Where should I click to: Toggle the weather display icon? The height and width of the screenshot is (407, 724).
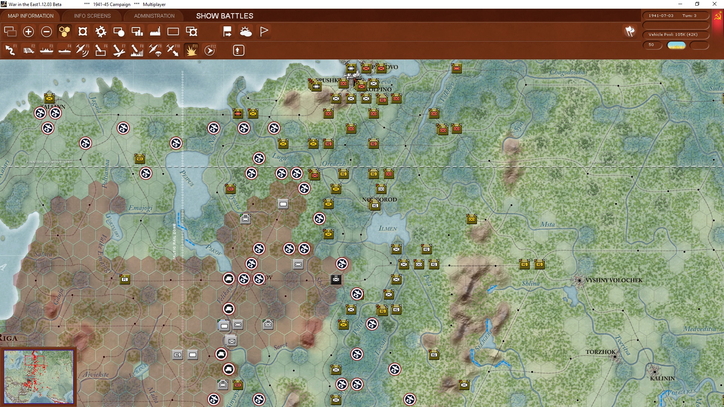[246, 32]
